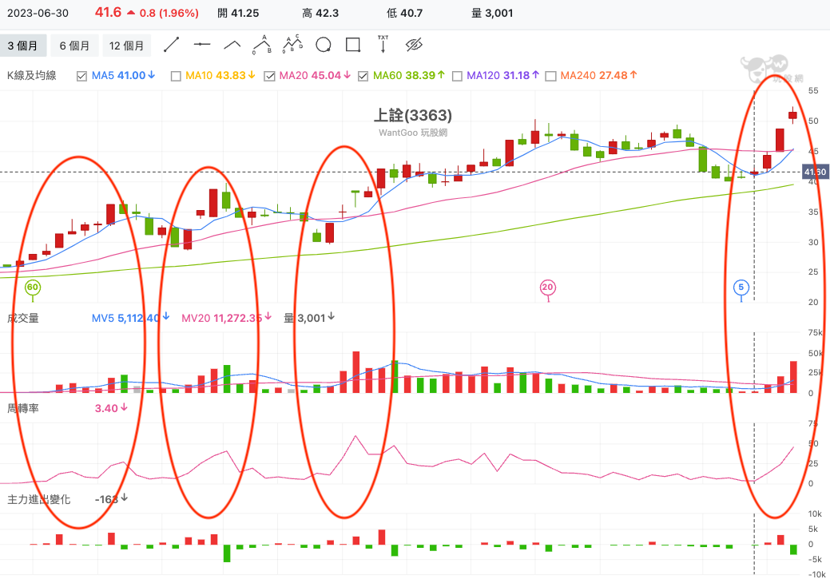
Task: Enable the MA120 moving average checkbox
Action: point(457,76)
